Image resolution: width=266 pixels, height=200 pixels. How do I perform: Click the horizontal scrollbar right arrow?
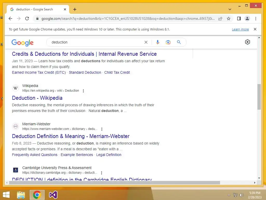255,183
